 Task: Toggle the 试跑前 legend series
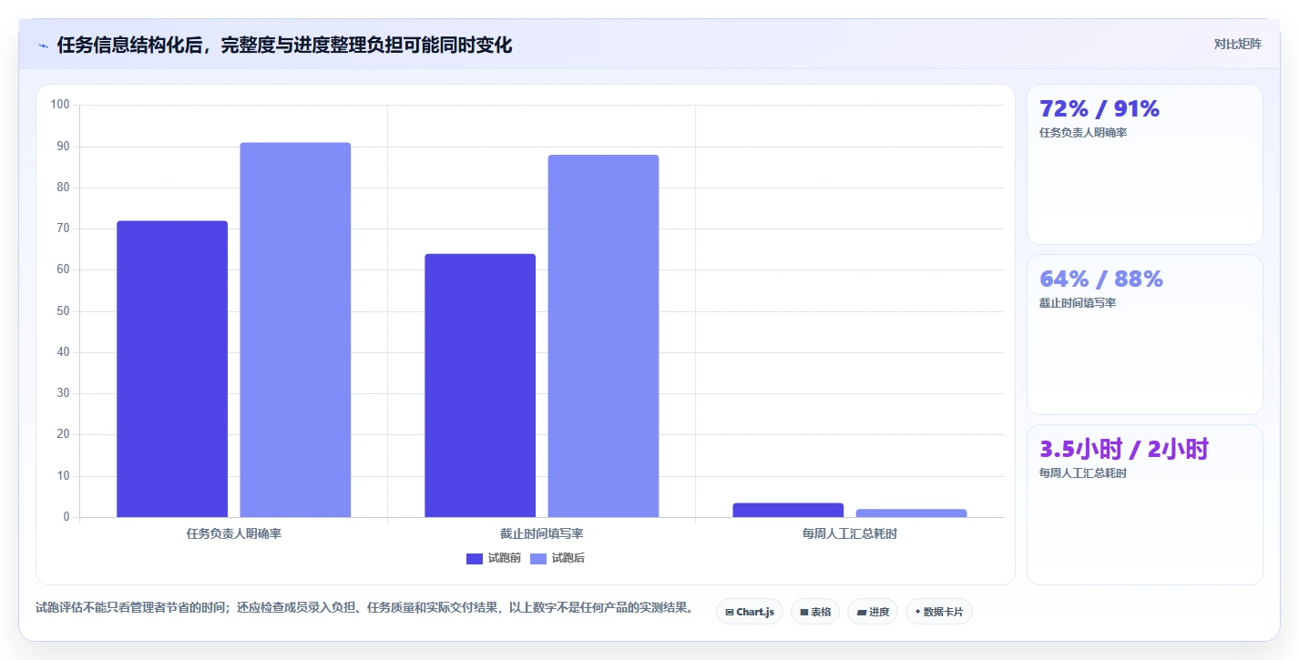click(494, 558)
